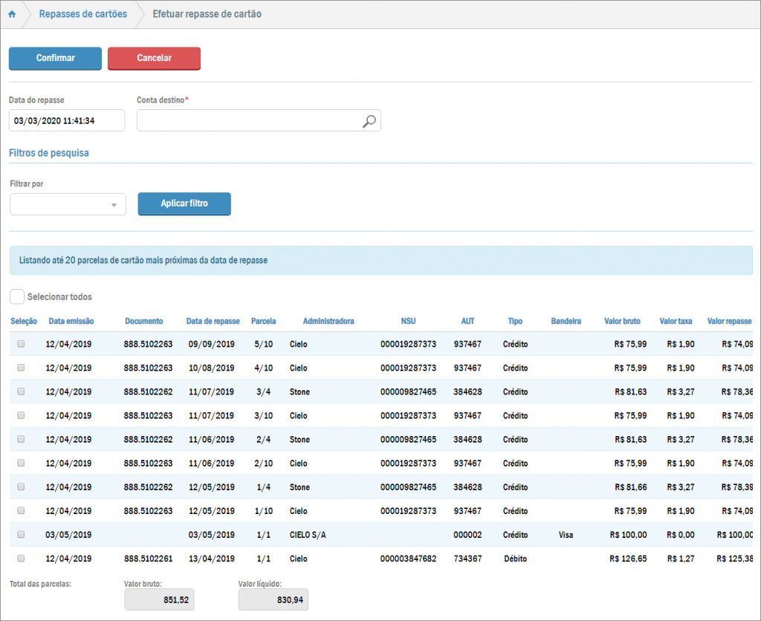Sort table by Valor bruto header

(623, 322)
